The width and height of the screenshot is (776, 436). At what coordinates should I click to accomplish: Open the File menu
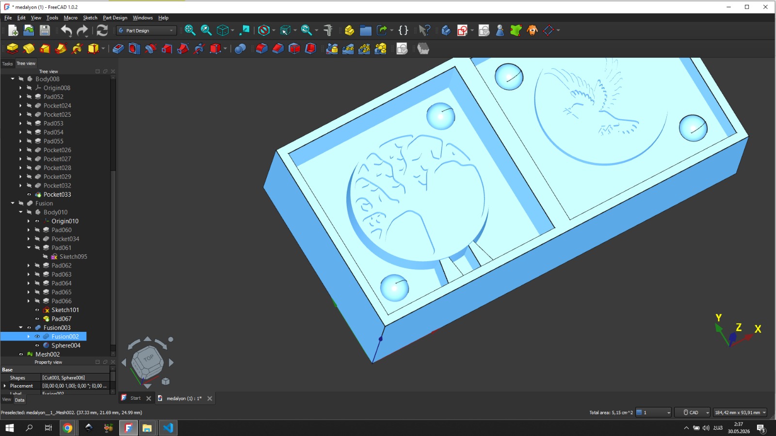[8, 18]
